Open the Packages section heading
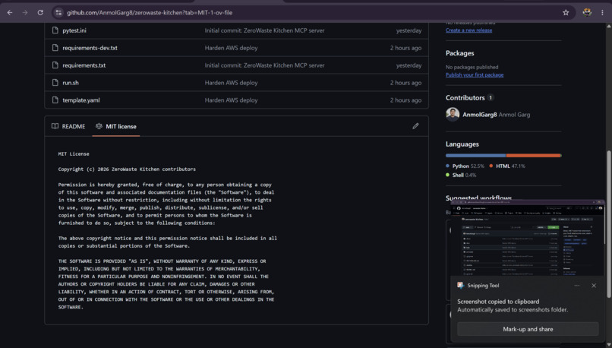The width and height of the screenshot is (612, 348). click(x=460, y=53)
